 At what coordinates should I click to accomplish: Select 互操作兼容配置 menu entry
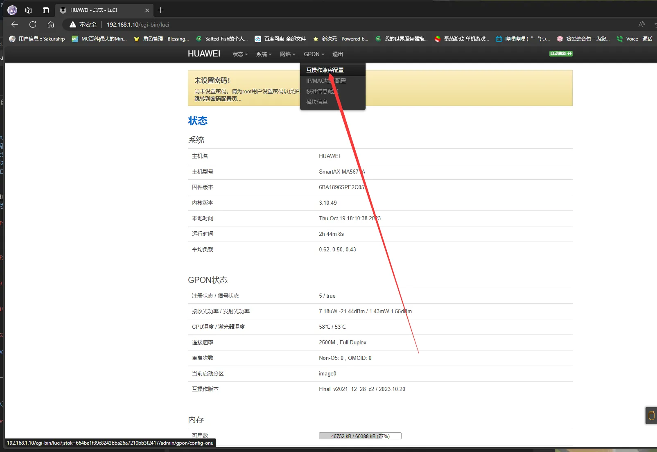pyautogui.click(x=325, y=70)
